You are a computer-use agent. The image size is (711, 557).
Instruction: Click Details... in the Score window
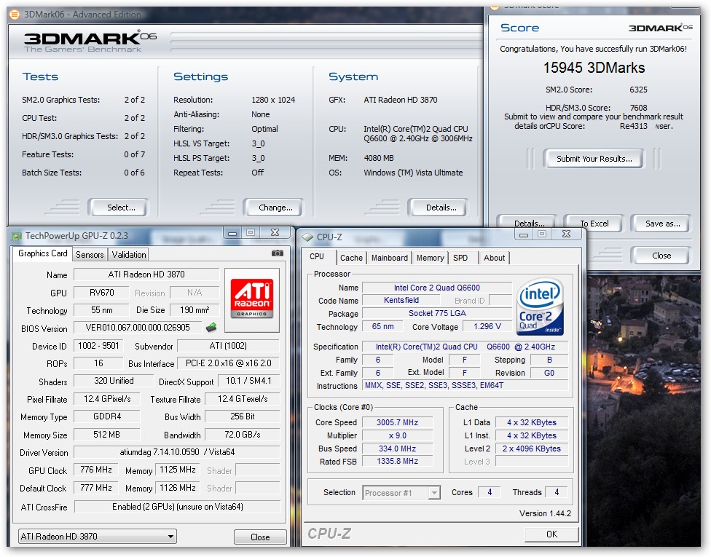tap(528, 223)
